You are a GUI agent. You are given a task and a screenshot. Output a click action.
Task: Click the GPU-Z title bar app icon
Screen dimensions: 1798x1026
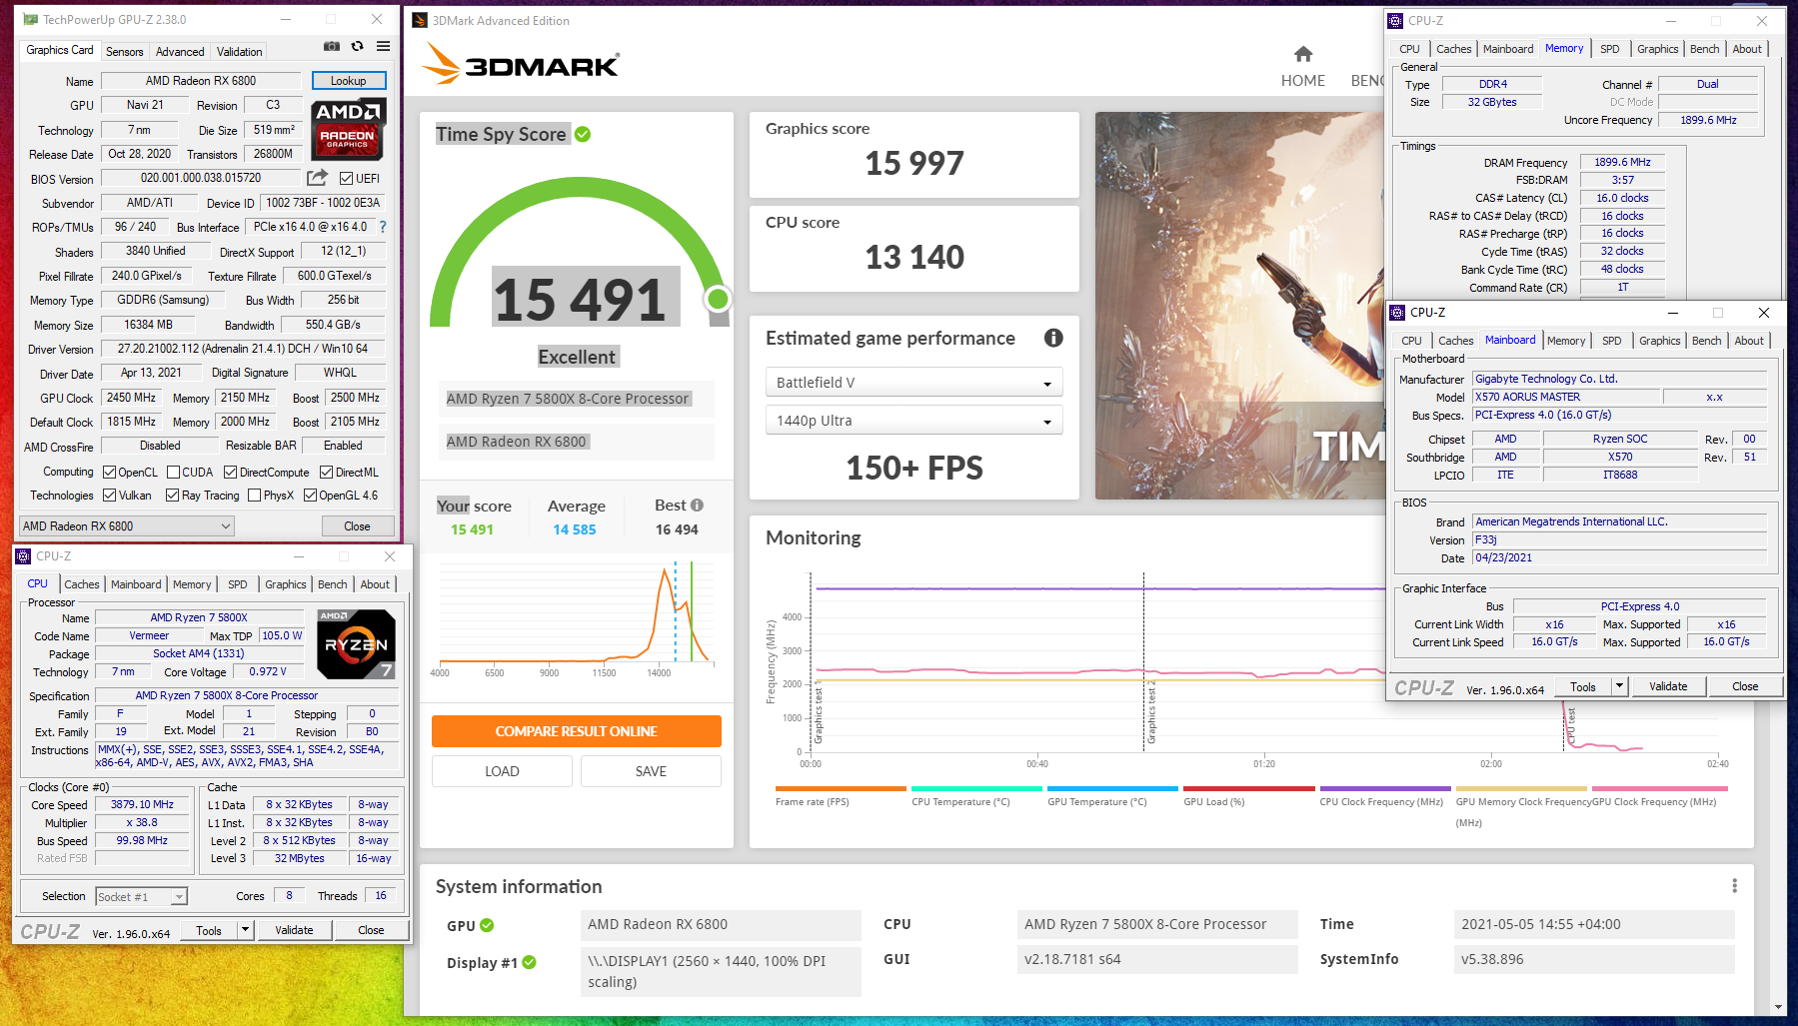coord(30,19)
